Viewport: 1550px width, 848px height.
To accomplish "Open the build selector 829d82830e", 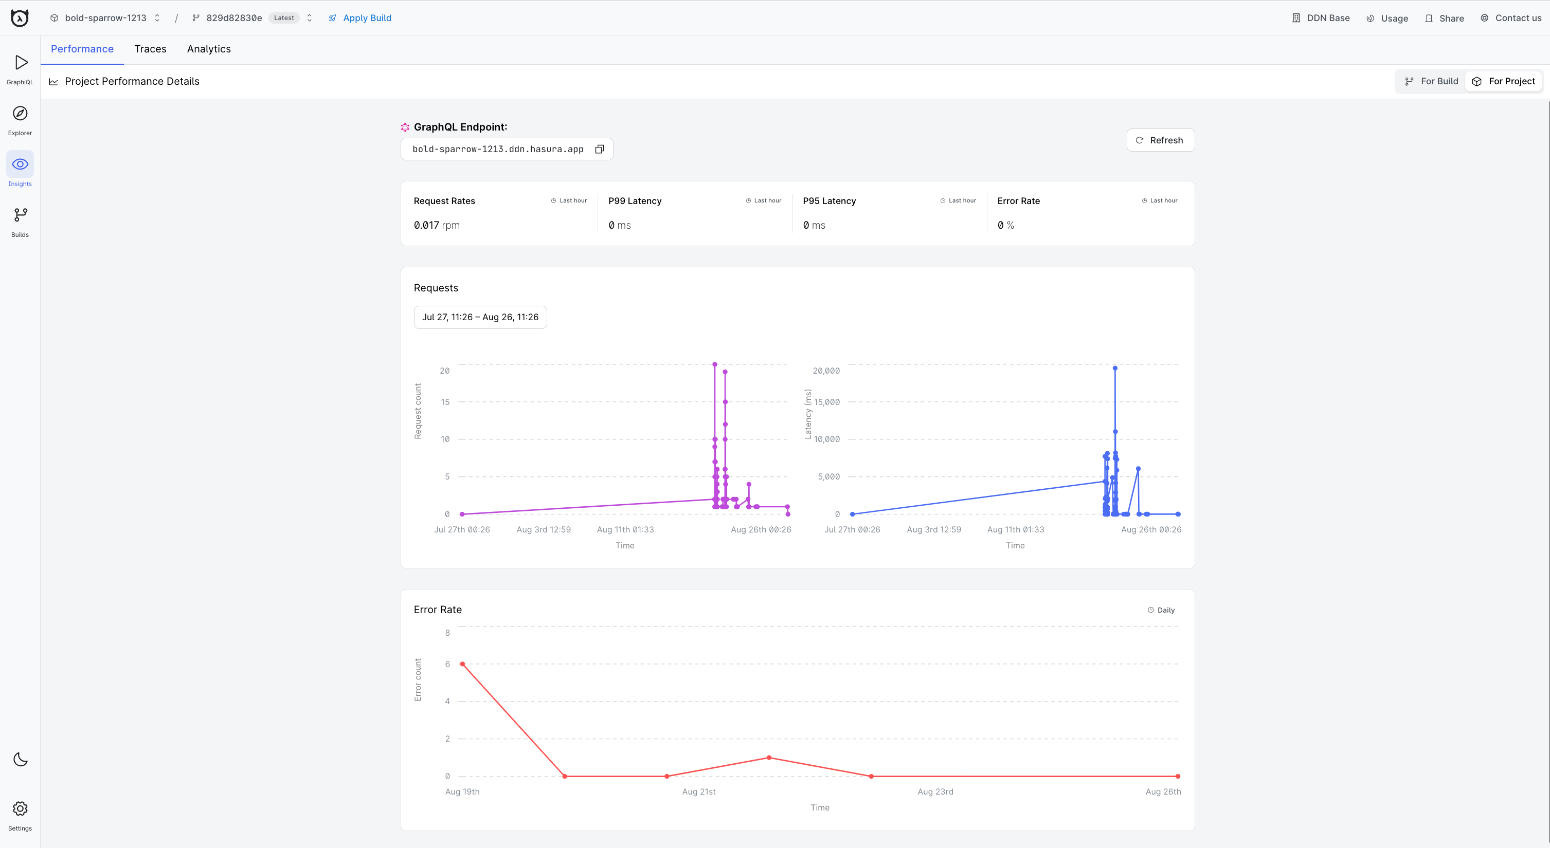I will (x=233, y=18).
